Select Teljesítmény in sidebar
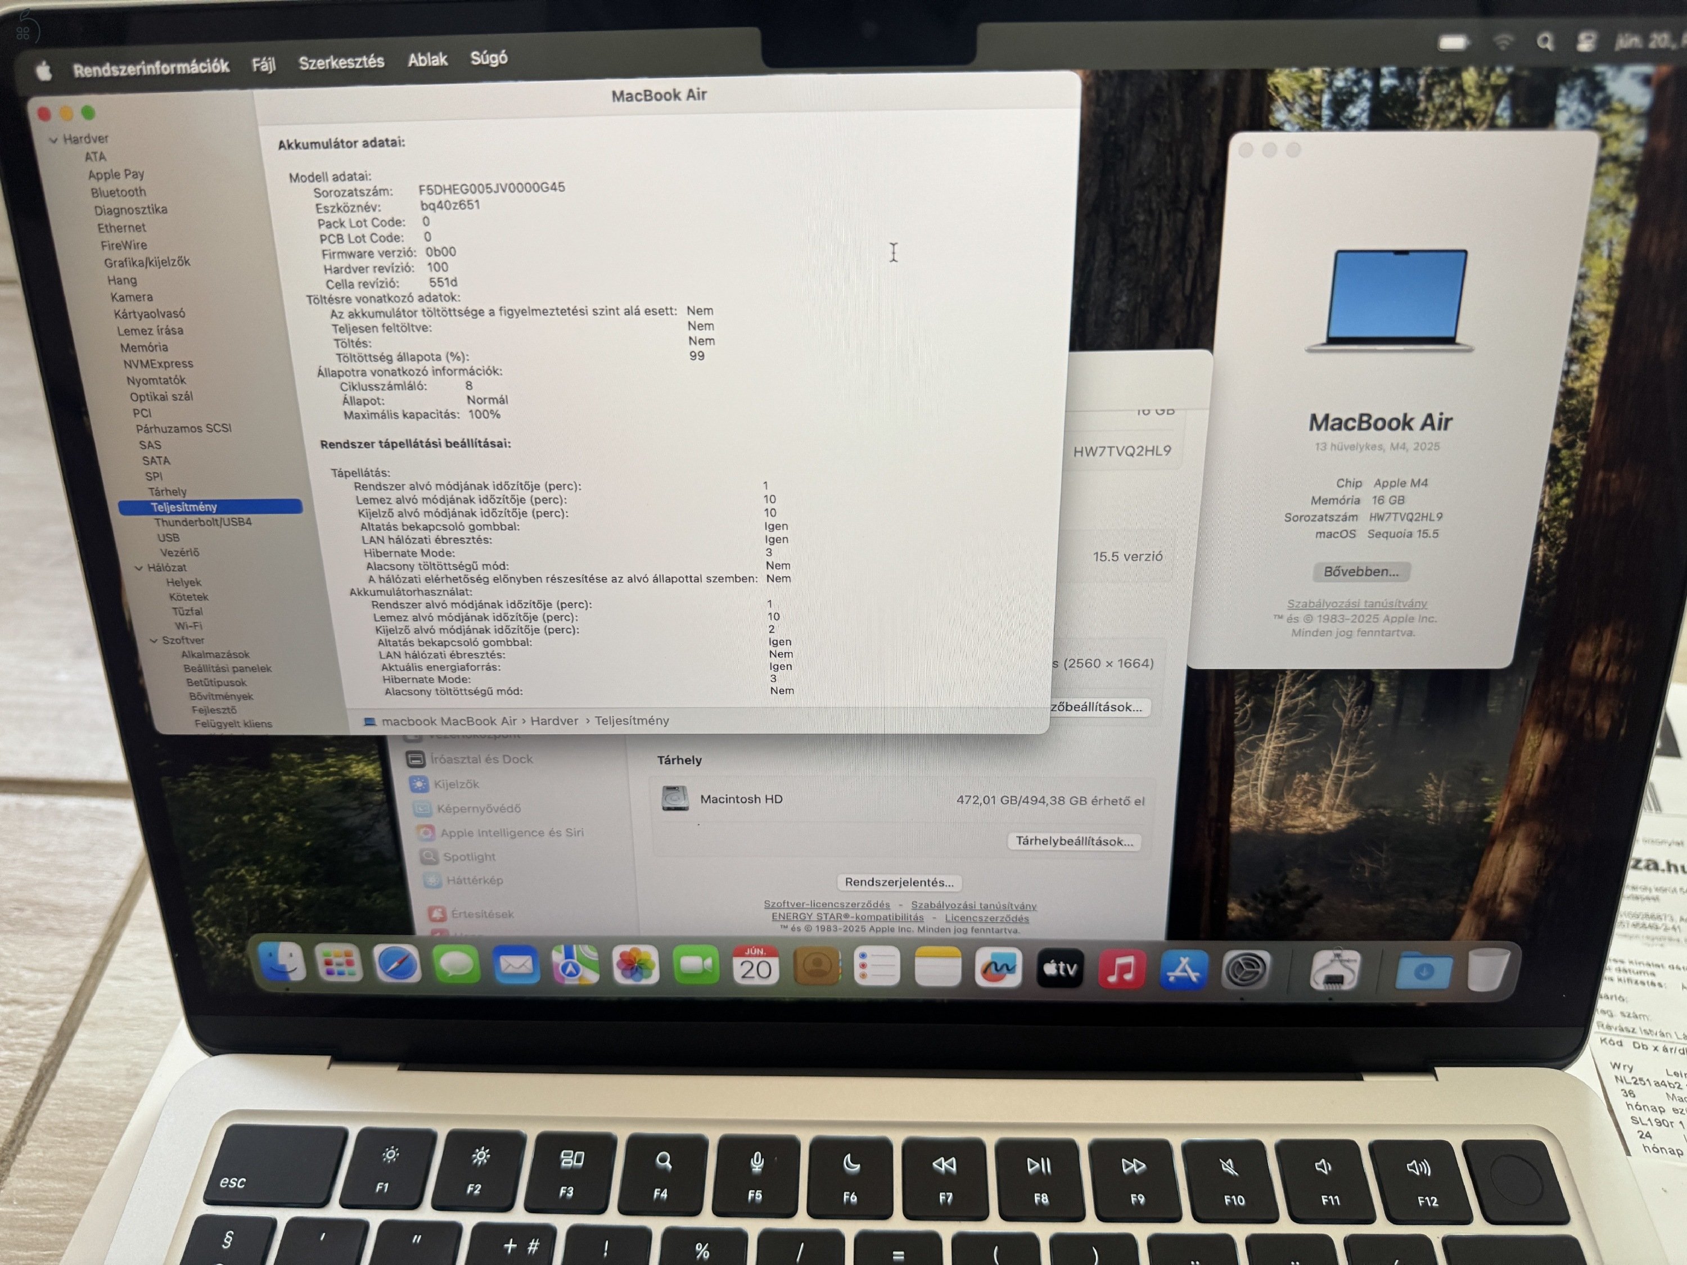 pos(210,507)
